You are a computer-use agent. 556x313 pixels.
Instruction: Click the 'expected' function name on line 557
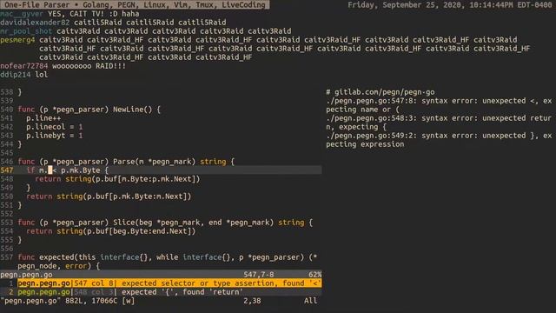click(x=56, y=257)
